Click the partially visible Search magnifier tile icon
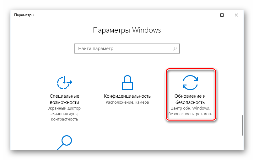Viewport: 254px width, 160px height. [x=64, y=142]
